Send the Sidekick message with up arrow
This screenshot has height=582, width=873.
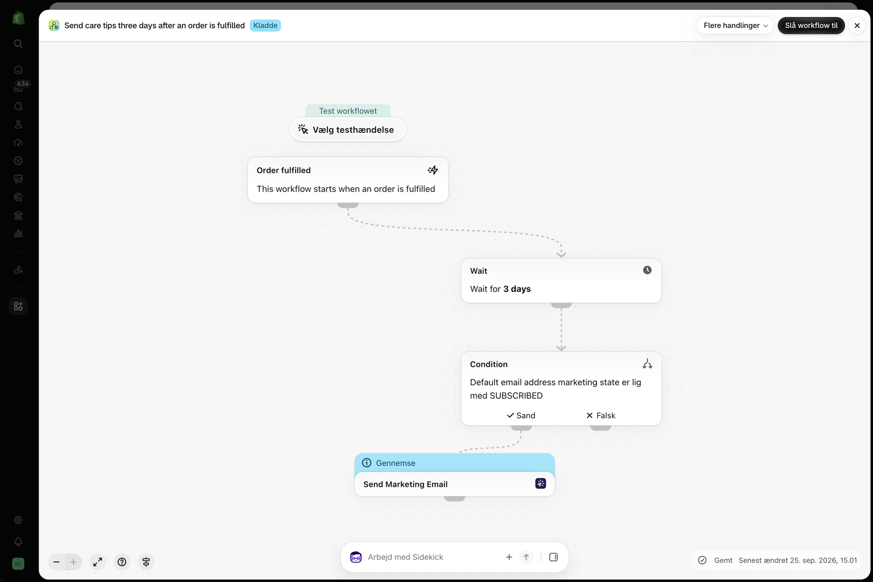click(x=526, y=557)
